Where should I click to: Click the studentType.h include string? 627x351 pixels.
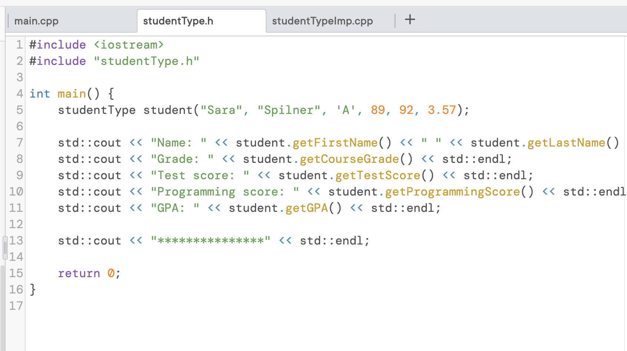[147, 61]
